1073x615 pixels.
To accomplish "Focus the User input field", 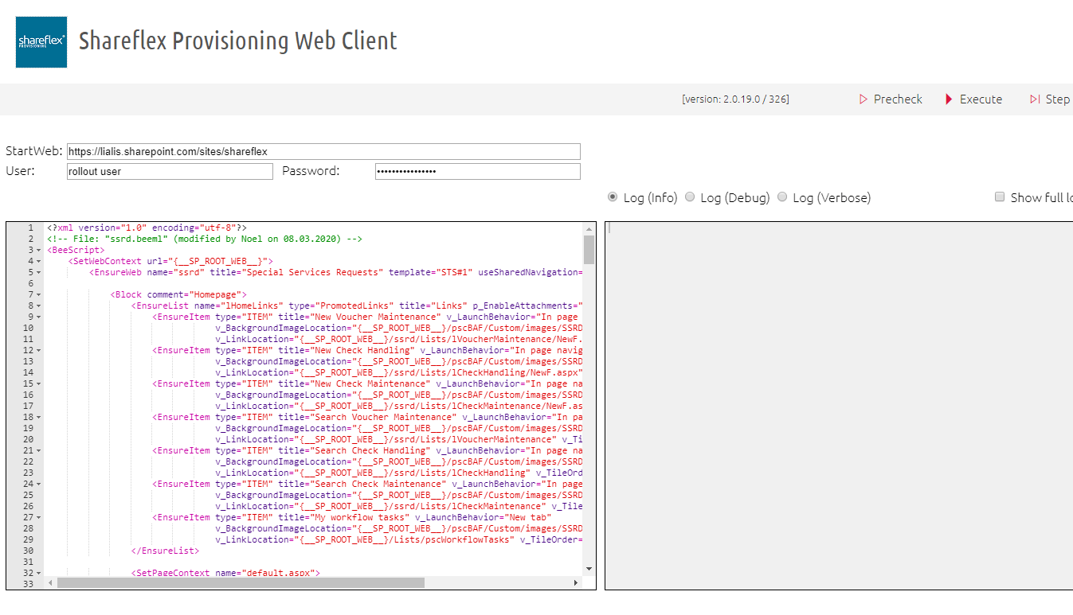I will [170, 171].
